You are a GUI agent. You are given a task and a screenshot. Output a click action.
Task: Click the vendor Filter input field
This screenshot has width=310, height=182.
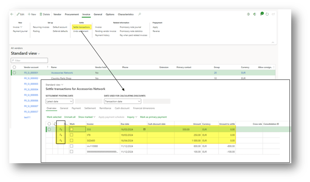(29, 60)
